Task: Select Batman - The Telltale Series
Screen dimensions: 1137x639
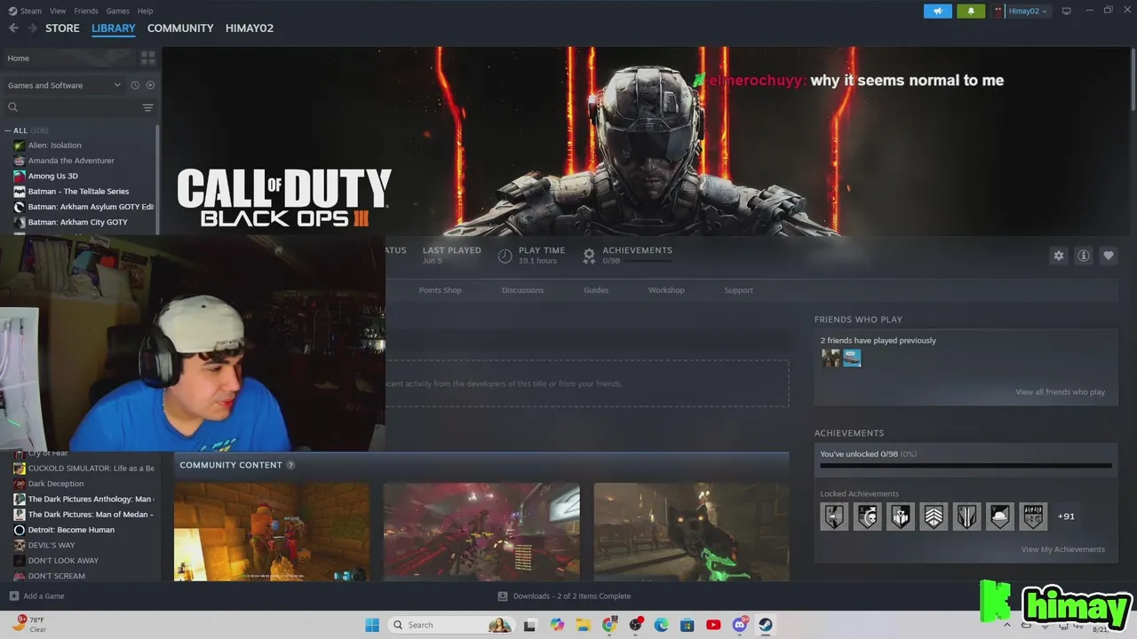Action: tap(80, 191)
